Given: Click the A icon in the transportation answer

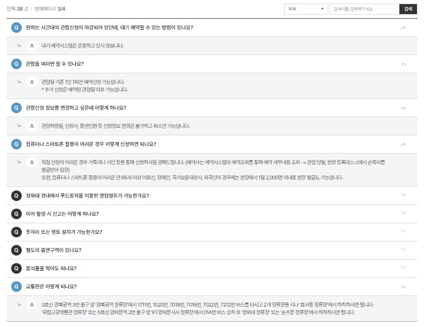Looking at the screenshot, I should coord(32,305).
